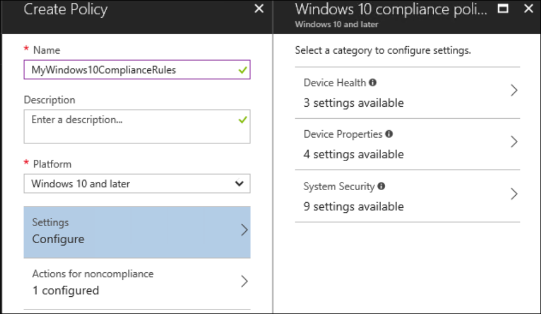The width and height of the screenshot is (541, 314).
Task: Open the Platform dropdown
Action: click(x=137, y=184)
